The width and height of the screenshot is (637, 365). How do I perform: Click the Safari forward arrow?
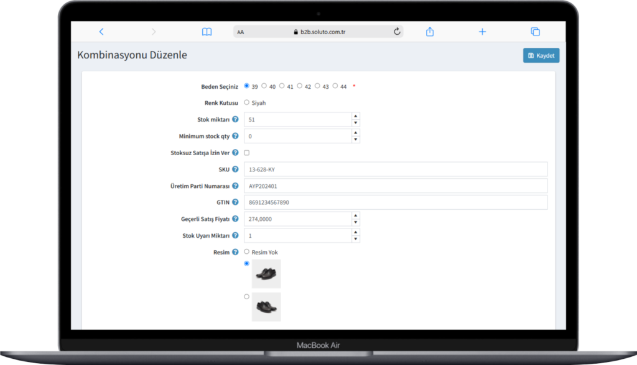153,32
